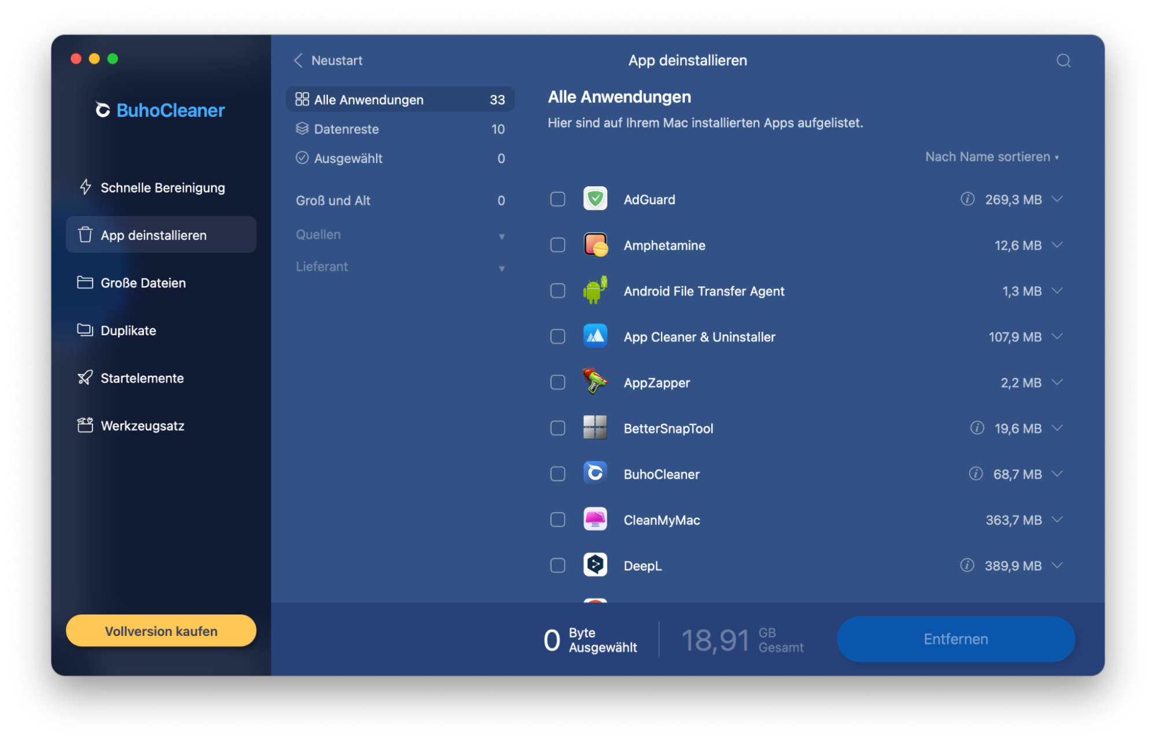Open App deinstallieren via trash icon
Screen dimensions: 1156x744
click(x=85, y=235)
